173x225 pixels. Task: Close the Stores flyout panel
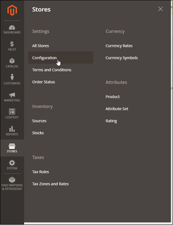pyautogui.click(x=160, y=9)
